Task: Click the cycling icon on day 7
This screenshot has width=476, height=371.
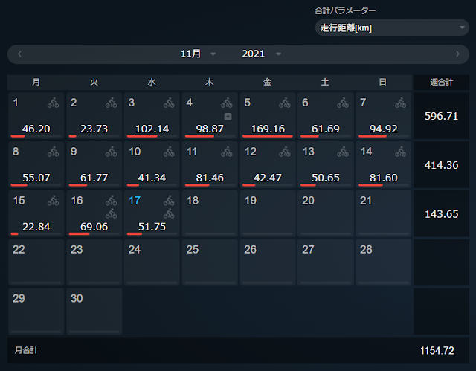Action: coord(401,103)
